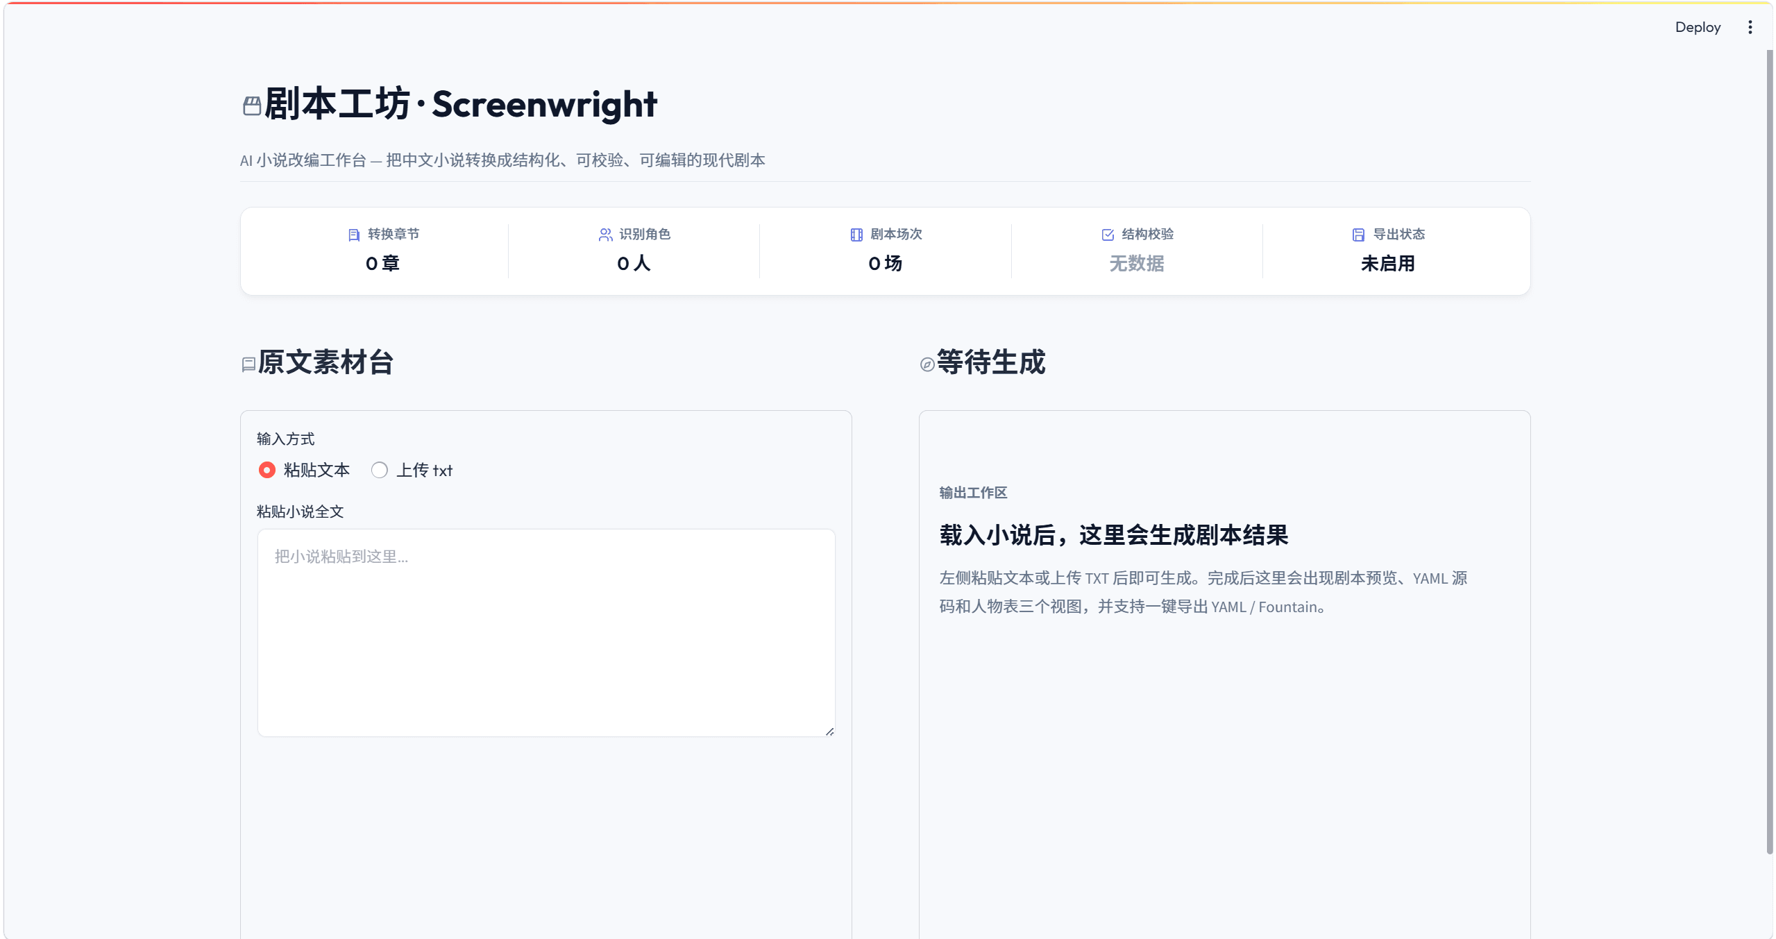Image resolution: width=1776 pixels, height=939 pixels.
Task: Click the Deploy button
Action: pyautogui.click(x=1698, y=27)
